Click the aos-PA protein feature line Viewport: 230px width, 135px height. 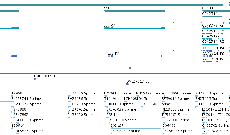click(135, 56)
